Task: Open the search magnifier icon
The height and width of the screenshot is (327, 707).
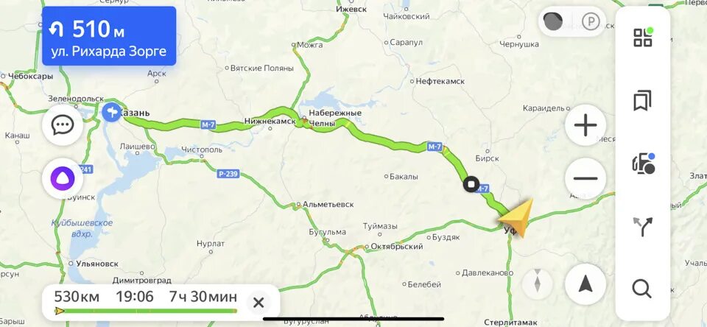Action: tap(641, 289)
